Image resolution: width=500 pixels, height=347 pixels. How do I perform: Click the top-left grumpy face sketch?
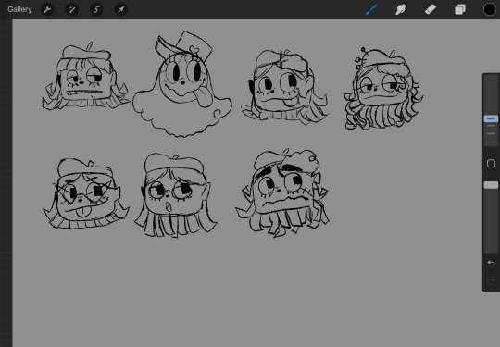point(85,77)
